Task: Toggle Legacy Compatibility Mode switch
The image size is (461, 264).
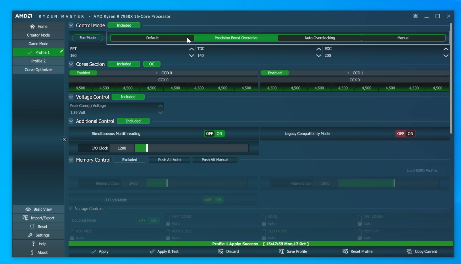Action: [405, 134]
